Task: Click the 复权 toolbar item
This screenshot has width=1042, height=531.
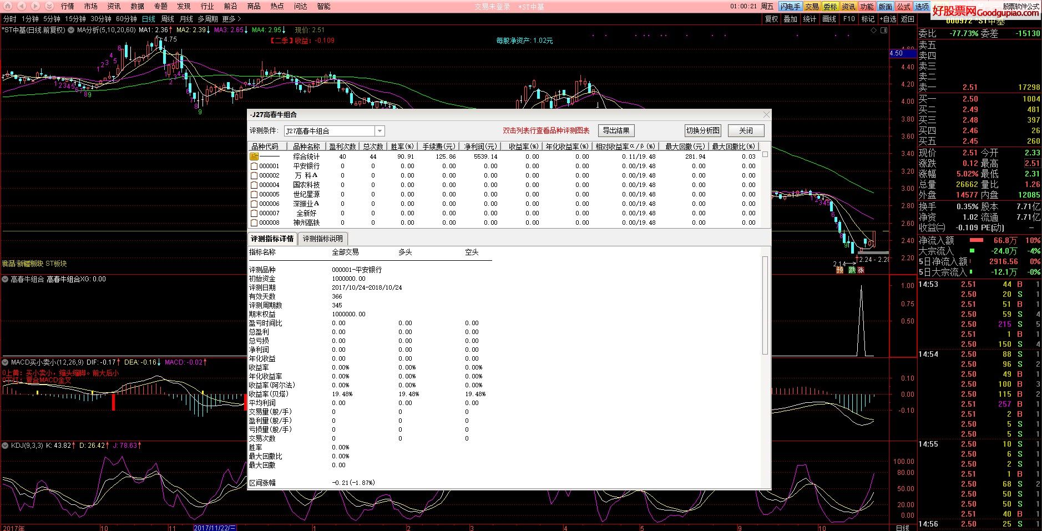Action: pyautogui.click(x=771, y=19)
